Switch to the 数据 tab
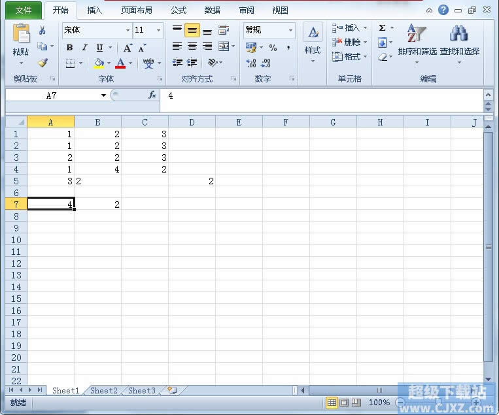The height and width of the screenshot is (415, 499). (x=213, y=10)
